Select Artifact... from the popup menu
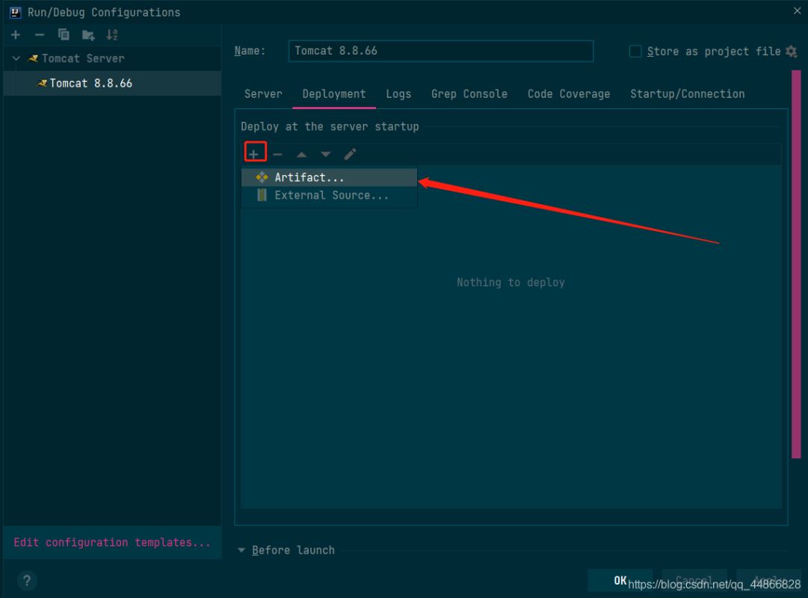 pyautogui.click(x=330, y=177)
